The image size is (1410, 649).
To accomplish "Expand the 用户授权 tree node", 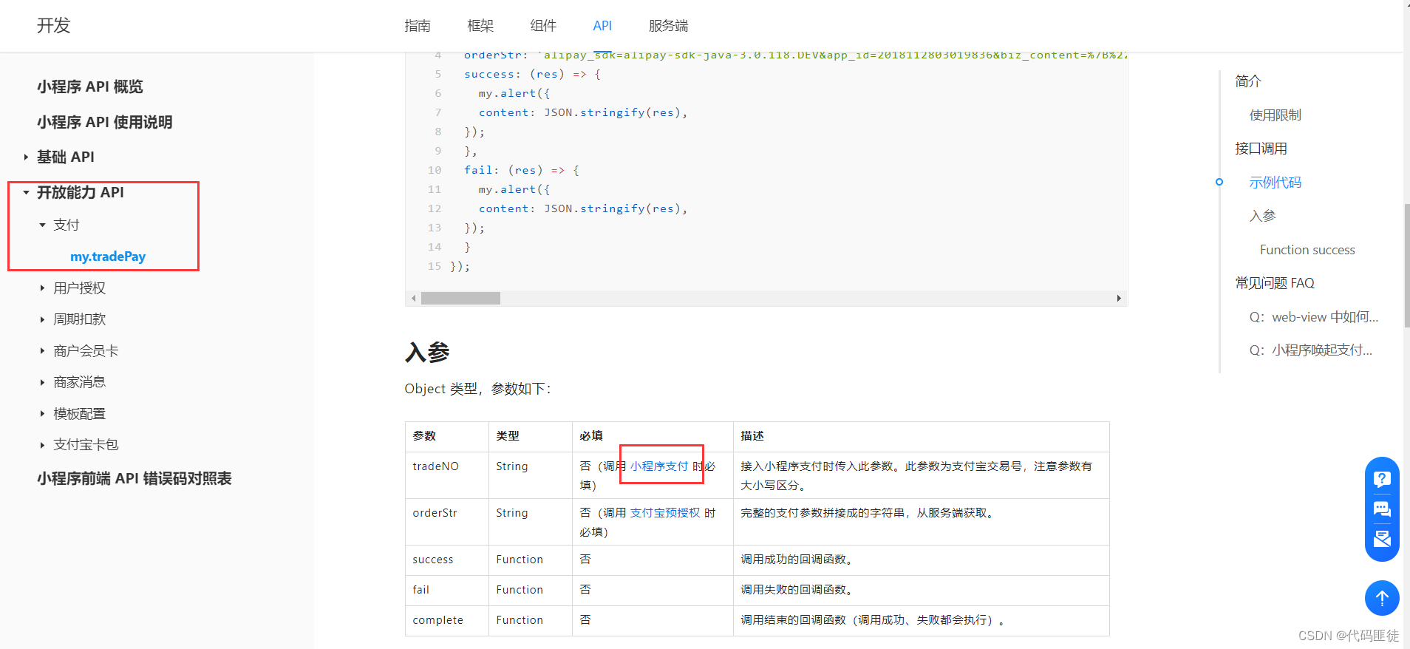I will 42,288.
